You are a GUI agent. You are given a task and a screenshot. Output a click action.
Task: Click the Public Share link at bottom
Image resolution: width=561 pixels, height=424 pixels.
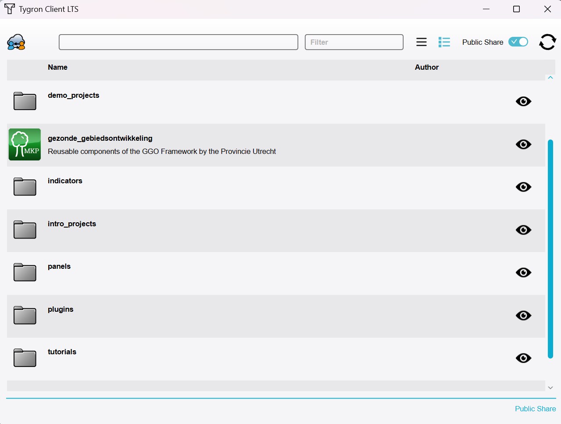click(535, 409)
